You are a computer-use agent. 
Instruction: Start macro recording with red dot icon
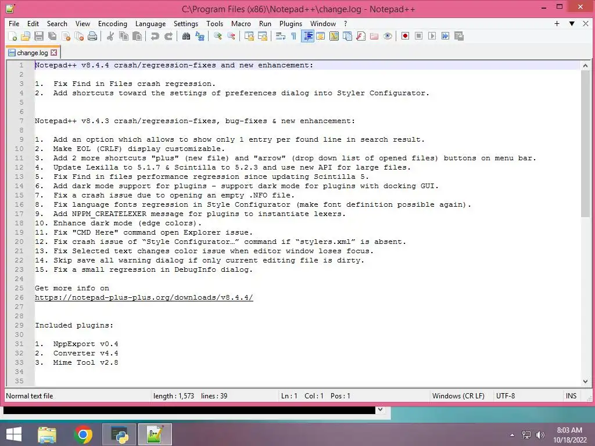click(x=405, y=36)
